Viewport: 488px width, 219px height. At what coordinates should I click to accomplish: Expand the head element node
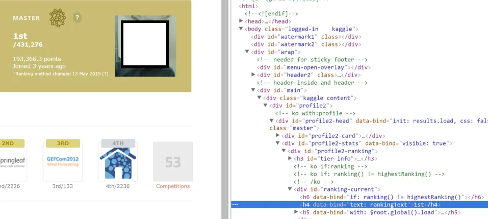point(241,21)
